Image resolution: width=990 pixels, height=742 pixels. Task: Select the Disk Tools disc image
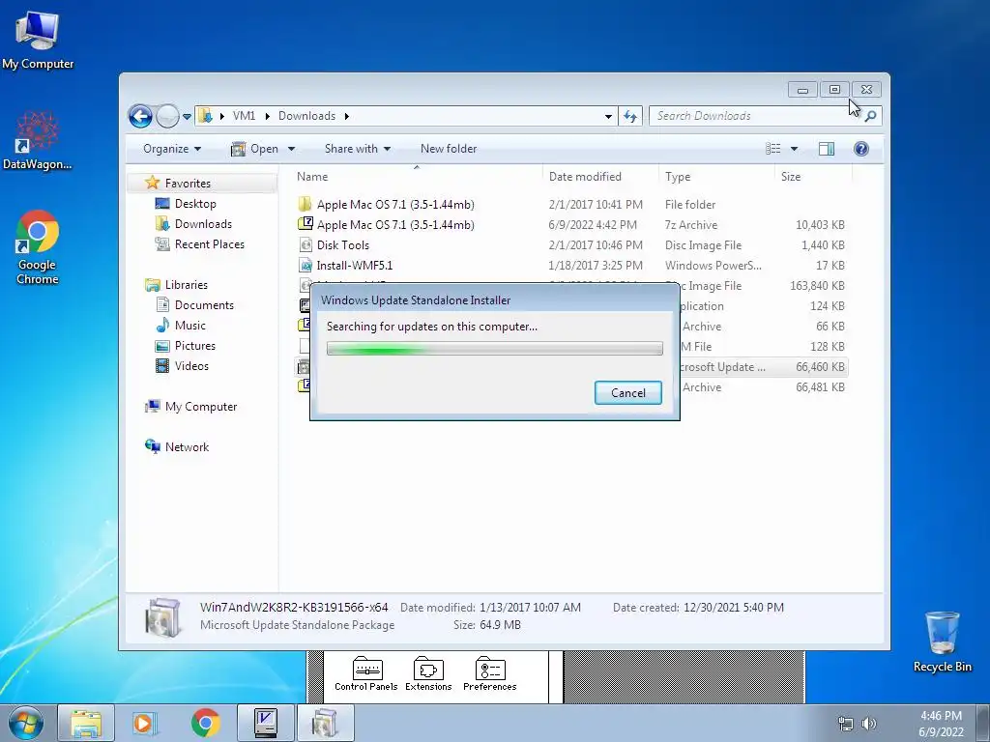tap(570, 244)
